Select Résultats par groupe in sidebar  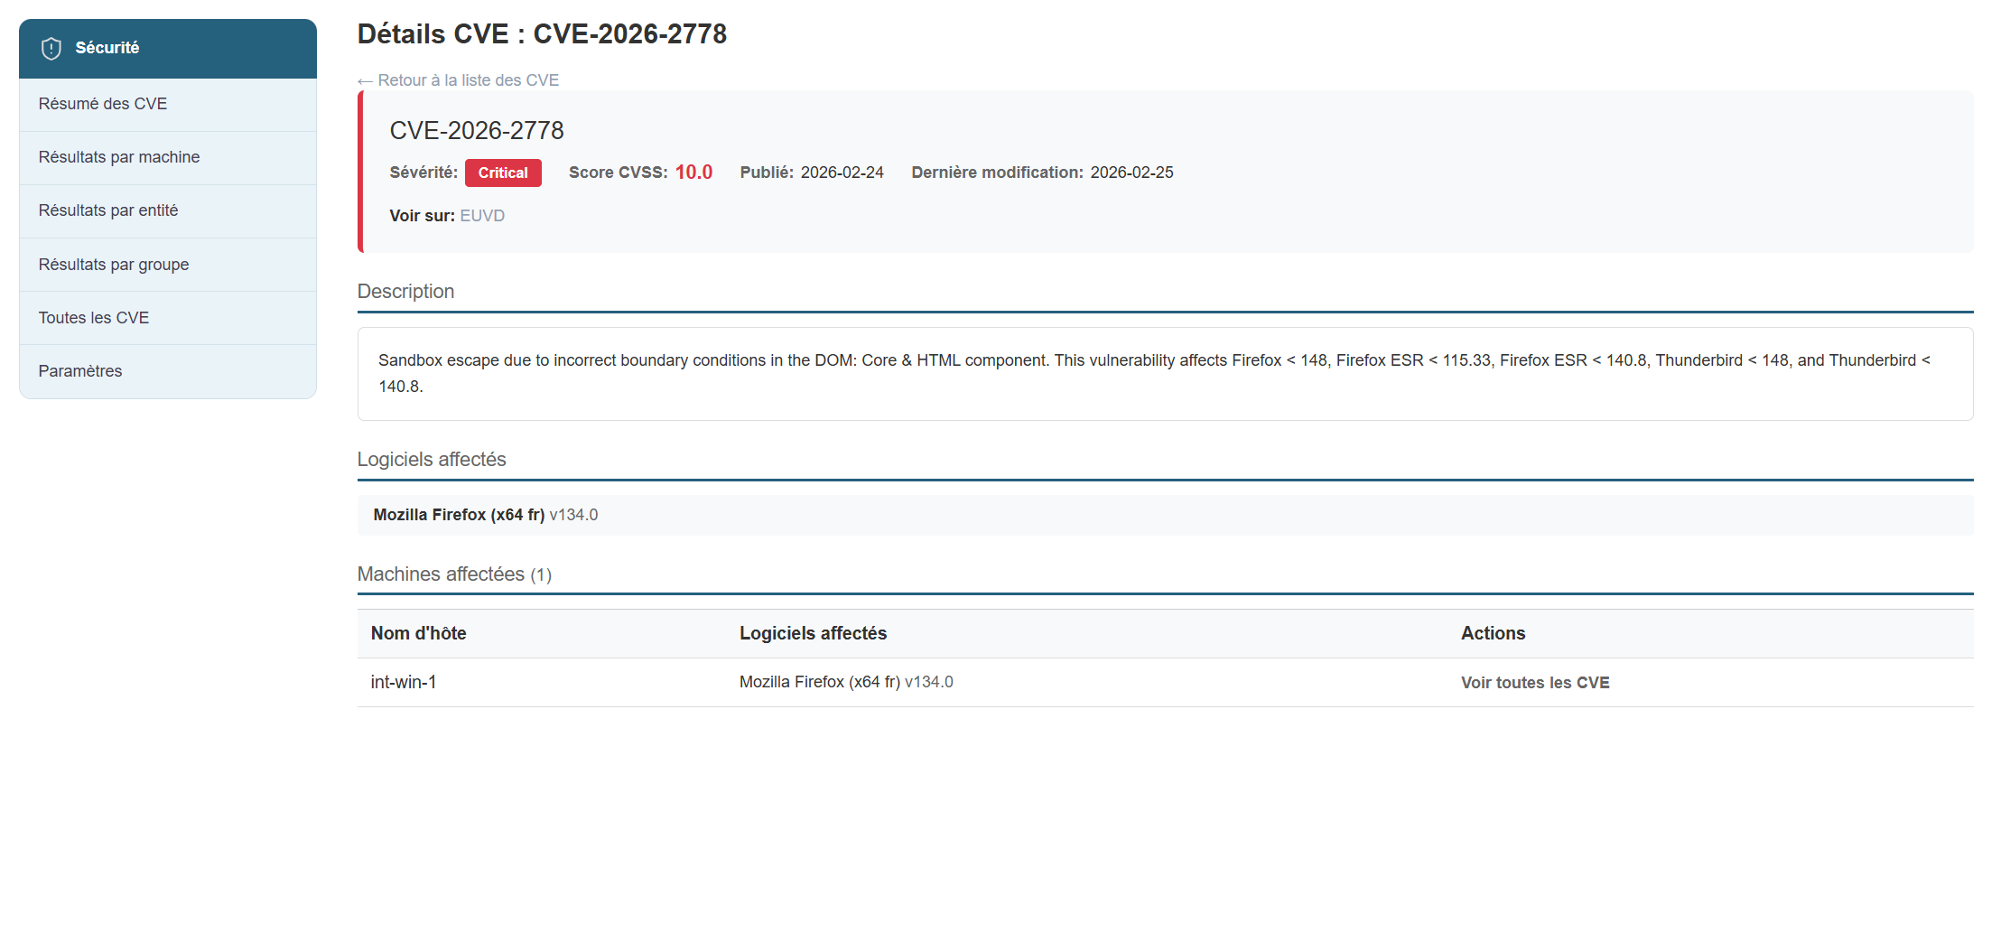(x=114, y=265)
